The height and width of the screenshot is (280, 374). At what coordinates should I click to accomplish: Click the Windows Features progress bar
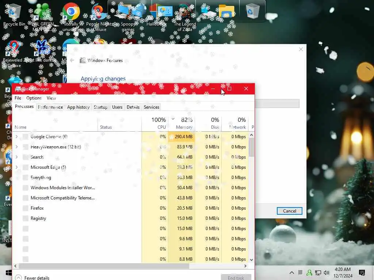tap(277, 104)
